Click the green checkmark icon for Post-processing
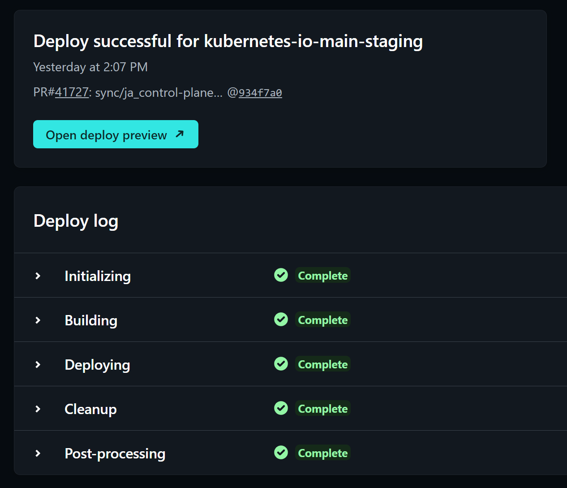Viewport: 567px width, 488px height. click(x=281, y=453)
